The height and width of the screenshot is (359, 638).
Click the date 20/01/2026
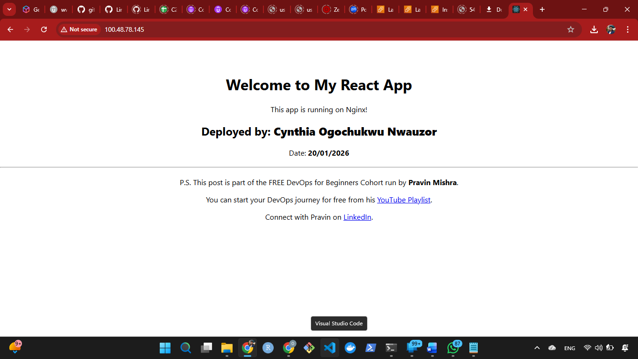(328, 153)
